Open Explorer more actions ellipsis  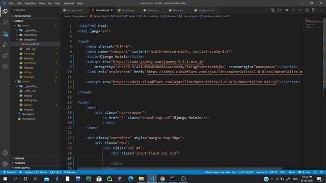point(55,10)
